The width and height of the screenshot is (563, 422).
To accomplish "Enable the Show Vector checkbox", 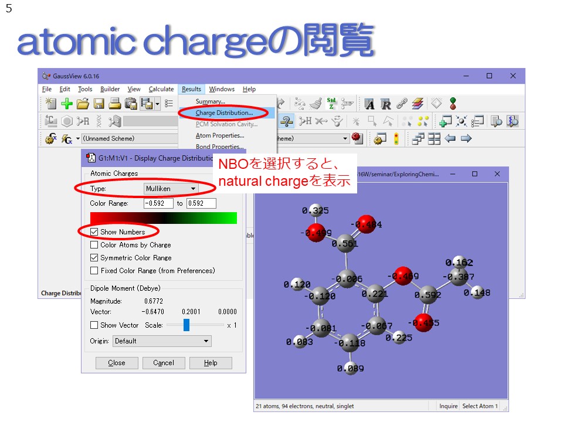I will click(x=94, y=325).
